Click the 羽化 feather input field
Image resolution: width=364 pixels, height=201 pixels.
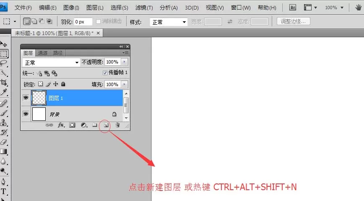83,22
